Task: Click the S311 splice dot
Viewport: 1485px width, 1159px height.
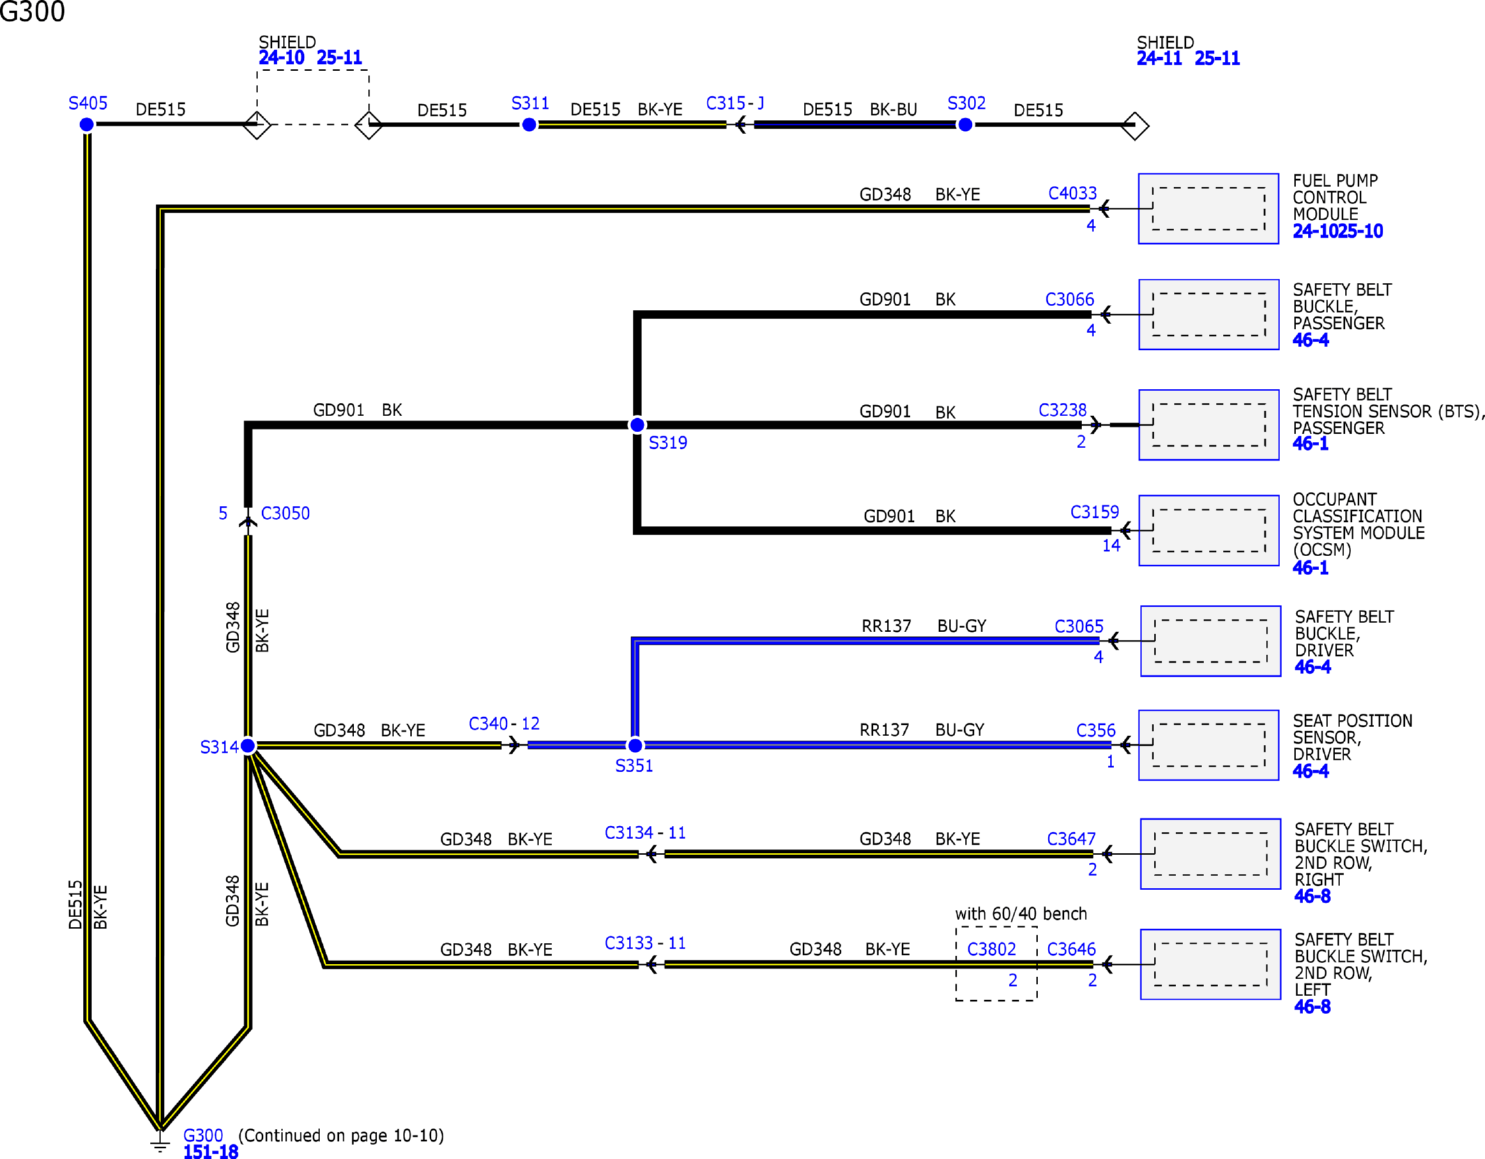Action: tap(529, 125)
